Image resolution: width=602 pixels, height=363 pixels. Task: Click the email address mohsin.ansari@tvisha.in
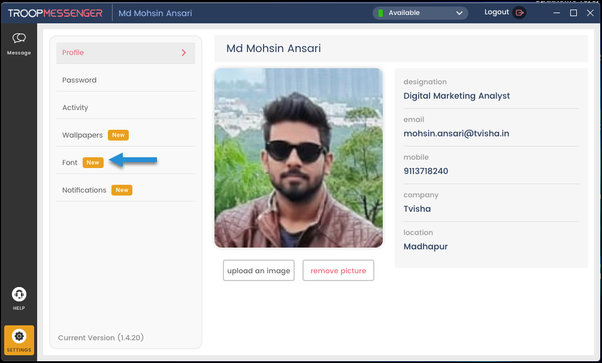click(x=456, y=133)
